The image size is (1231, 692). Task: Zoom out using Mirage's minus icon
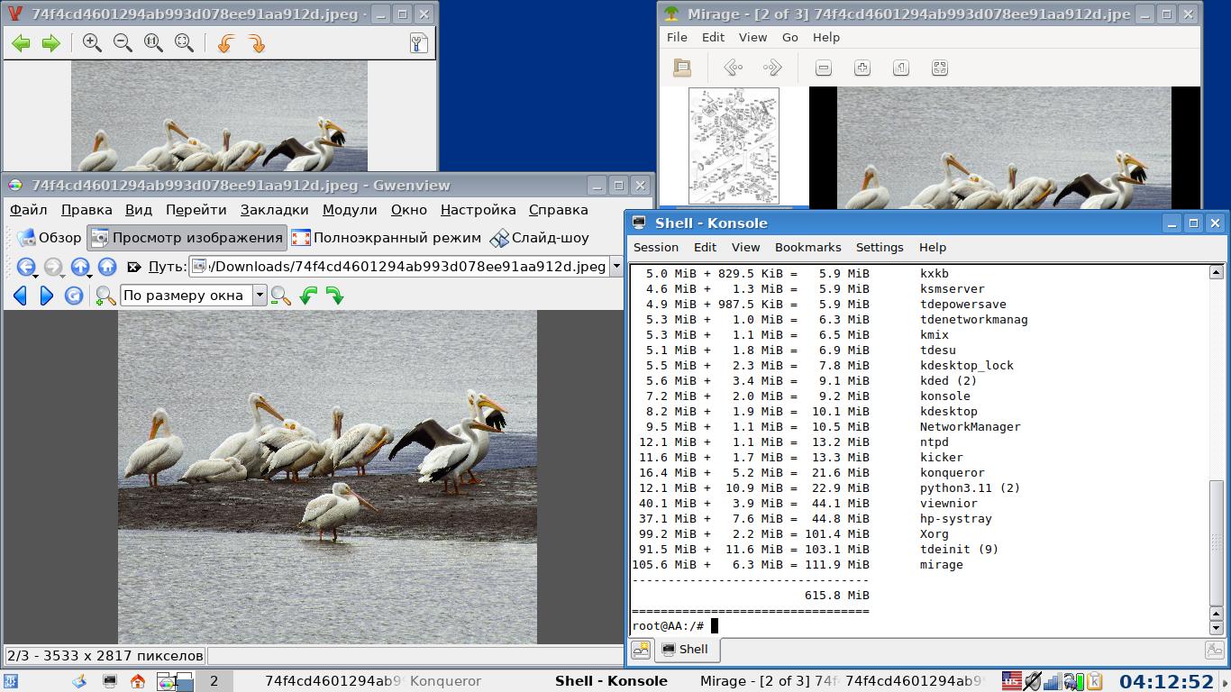(x=823, y=68)
